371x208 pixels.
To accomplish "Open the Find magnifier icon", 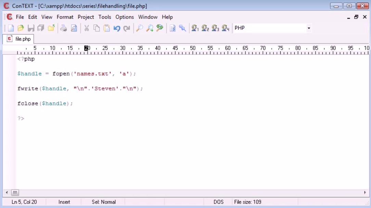I will click(139, 28).
